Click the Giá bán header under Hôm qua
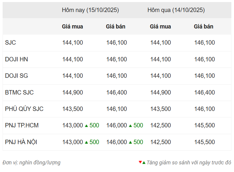Screen dimensions: 234x172 point(204,26)
